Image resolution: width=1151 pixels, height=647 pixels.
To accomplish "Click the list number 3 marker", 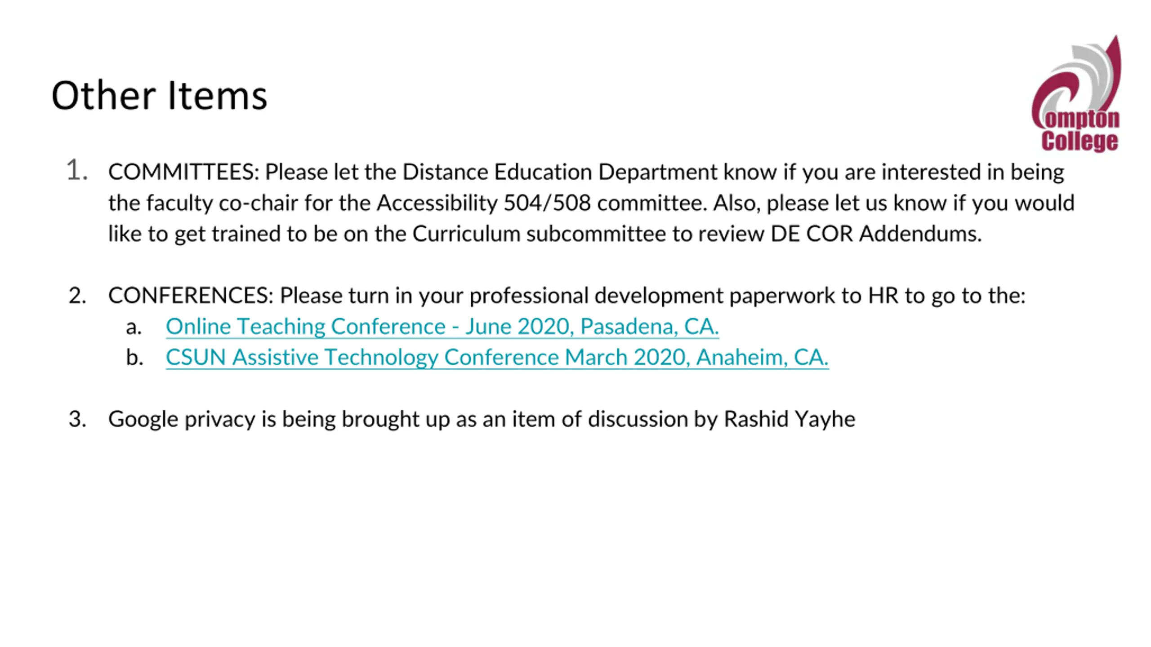I will click(x=77, y=419).
